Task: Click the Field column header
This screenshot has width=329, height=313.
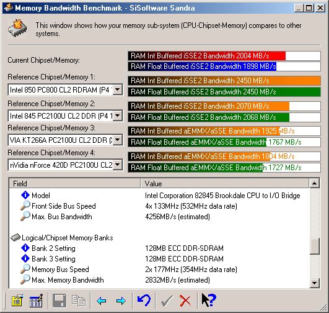Action: [75, 183]
